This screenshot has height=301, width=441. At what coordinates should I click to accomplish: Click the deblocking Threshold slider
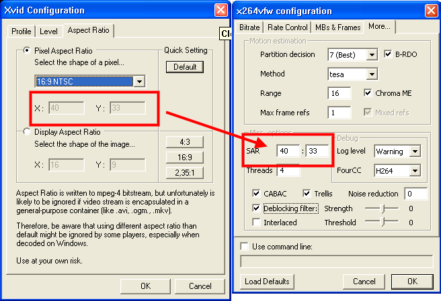coord(382,222)
